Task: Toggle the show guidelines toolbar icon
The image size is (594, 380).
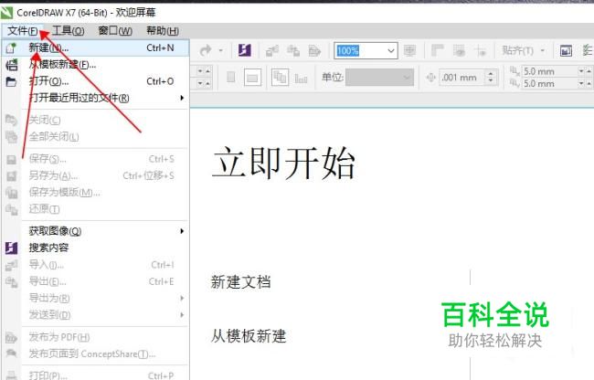Action: tap(481, 50)
